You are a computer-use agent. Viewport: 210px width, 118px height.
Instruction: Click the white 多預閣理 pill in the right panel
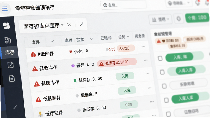(x=188, y=84)
